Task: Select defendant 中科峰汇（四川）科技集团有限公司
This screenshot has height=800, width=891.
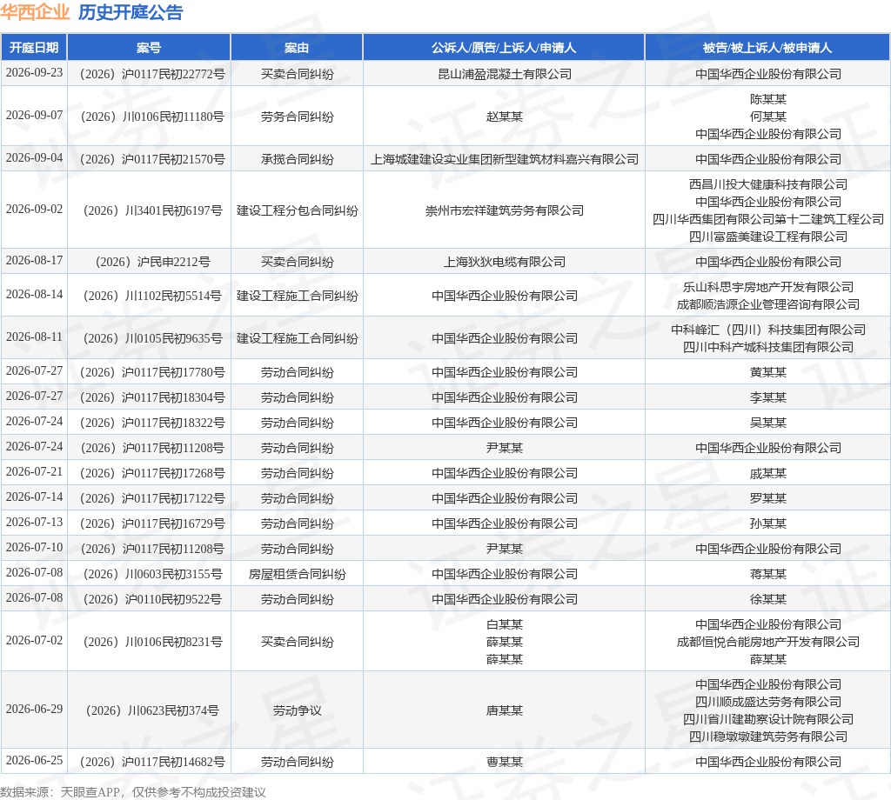Action: pos(767,330)
